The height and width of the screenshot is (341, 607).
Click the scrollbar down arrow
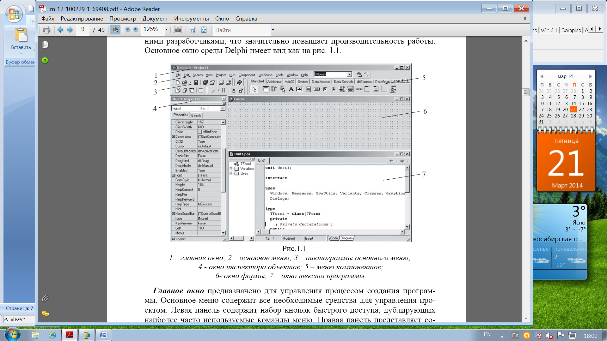526,319
